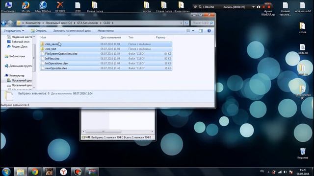Select the ДЛЯ file on the desktop
The width and height of the screenshot is (314, 176).
pyautogui.click(x=78, y=7)
